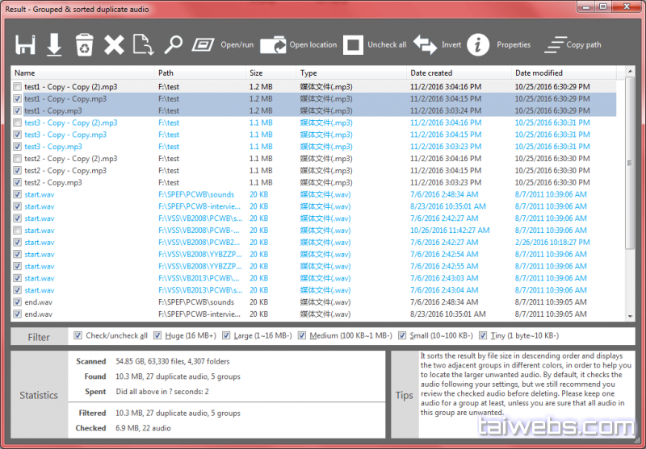Check the test1 - Copy - Copy (2).mp3 checkbox

18,87
